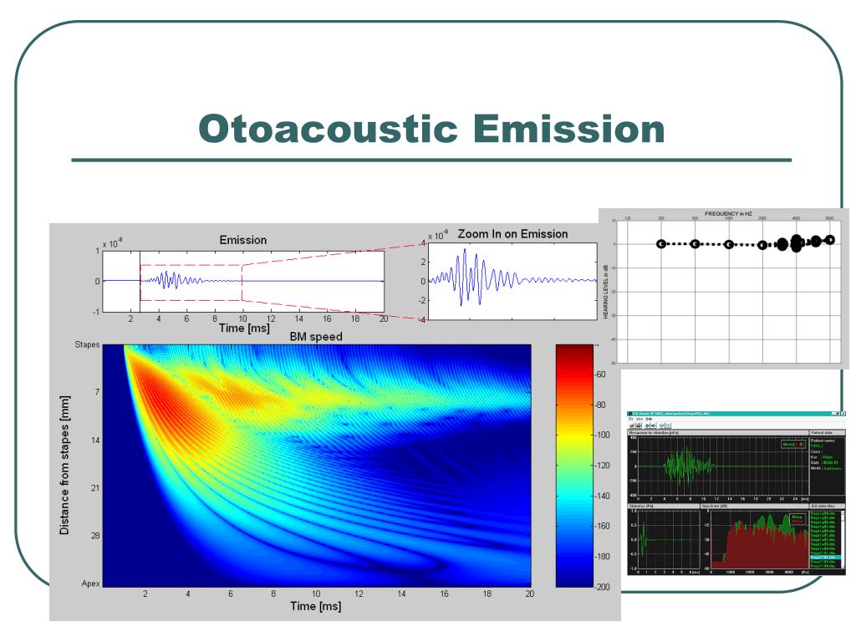Click the 'Apex' y-axis label
Screen dimensions: 856x642
click(x=90, y=583)
